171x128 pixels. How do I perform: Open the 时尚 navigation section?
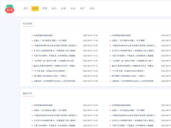point(73,9)
